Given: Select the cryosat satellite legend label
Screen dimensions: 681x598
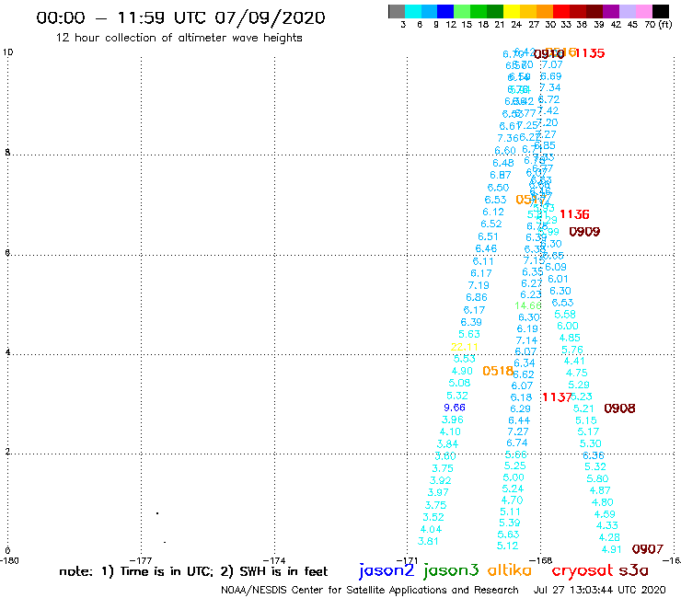Looking at the screenshot, I should 582,571.
